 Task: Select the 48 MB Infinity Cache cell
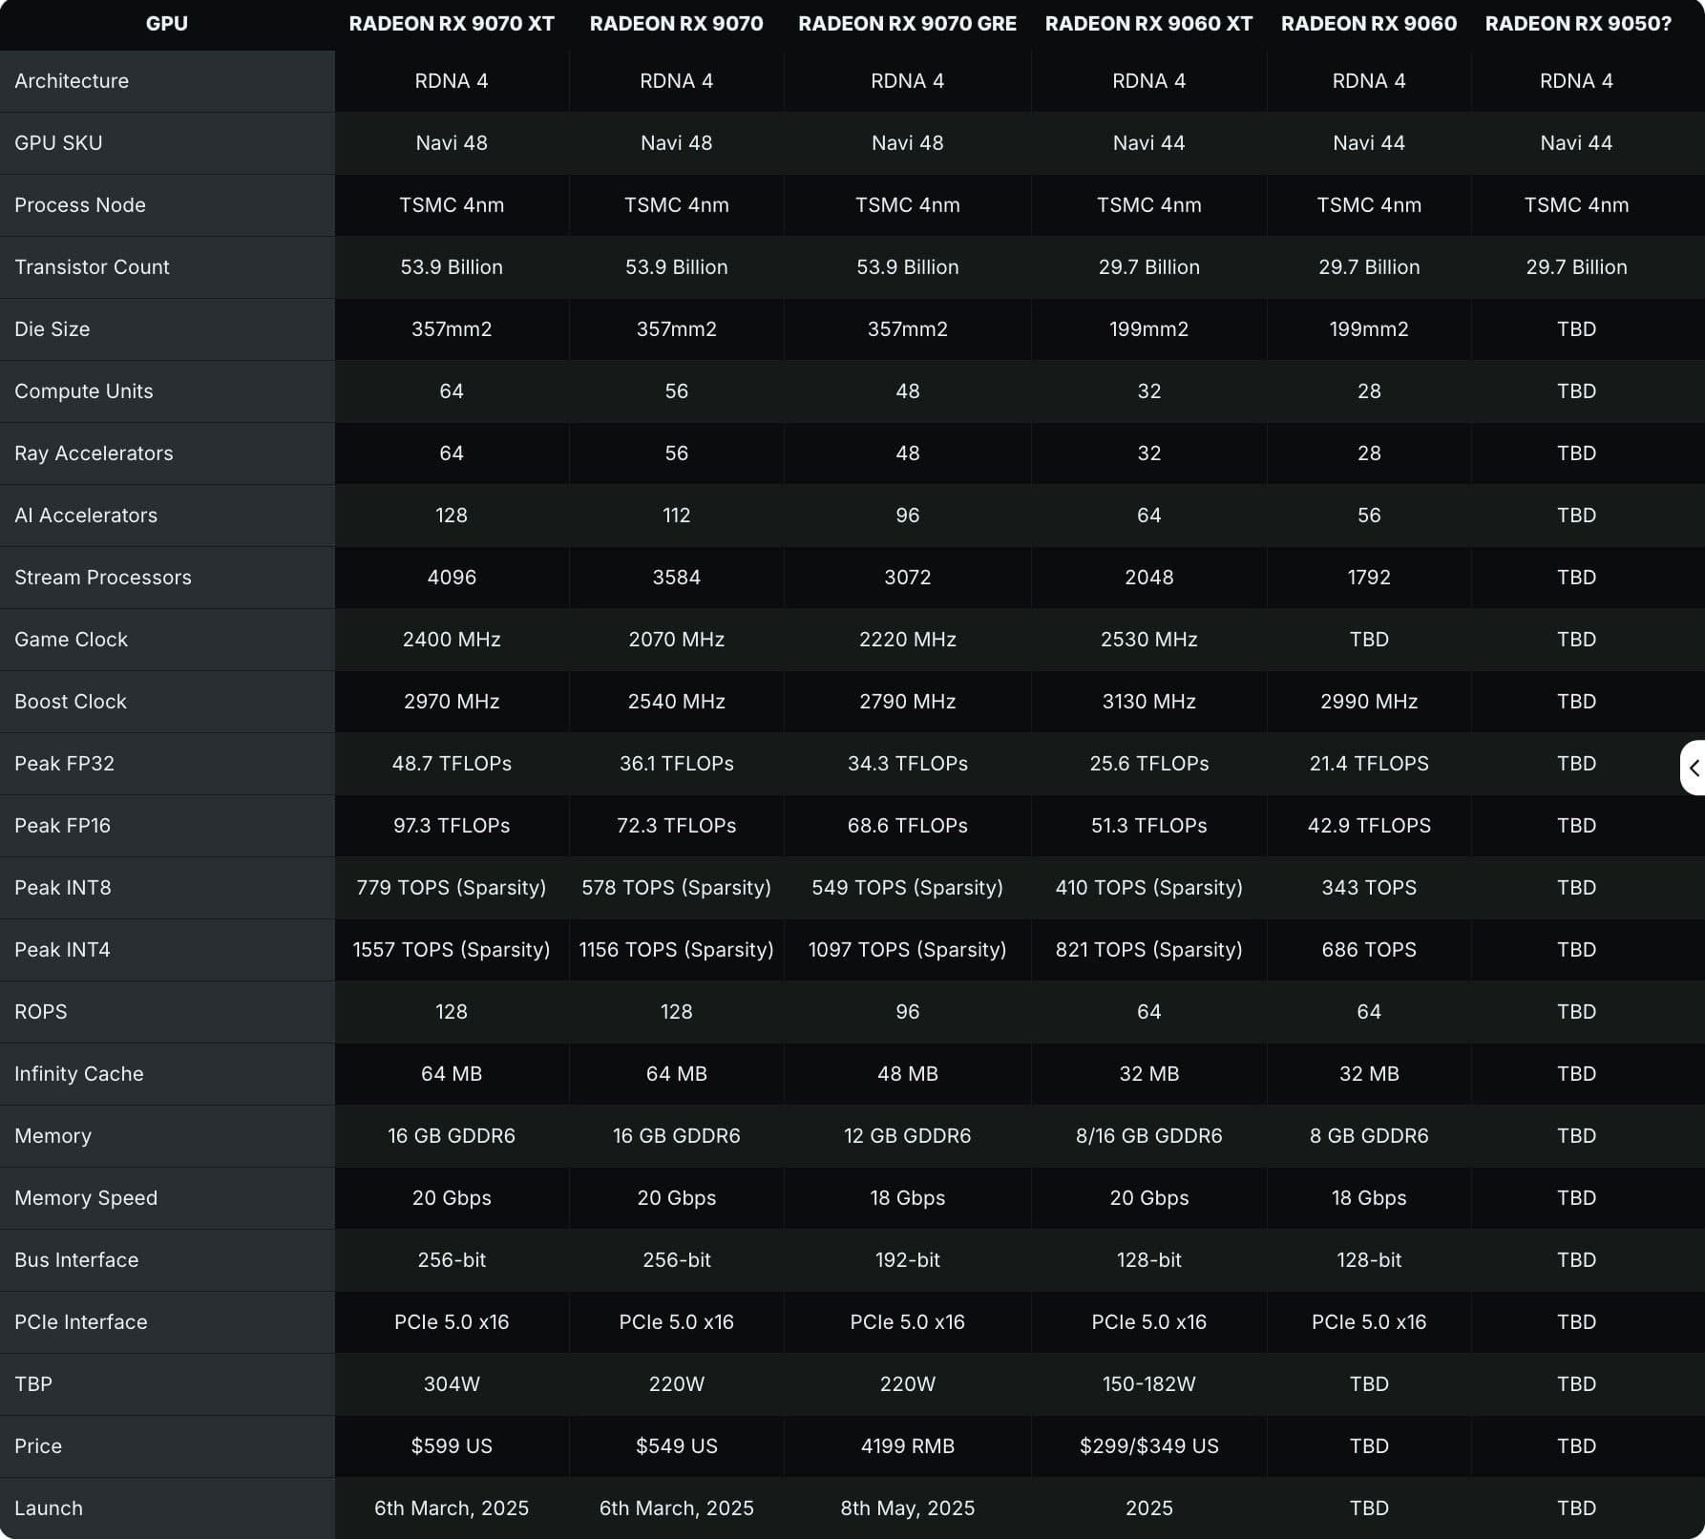click(907, 1074)
